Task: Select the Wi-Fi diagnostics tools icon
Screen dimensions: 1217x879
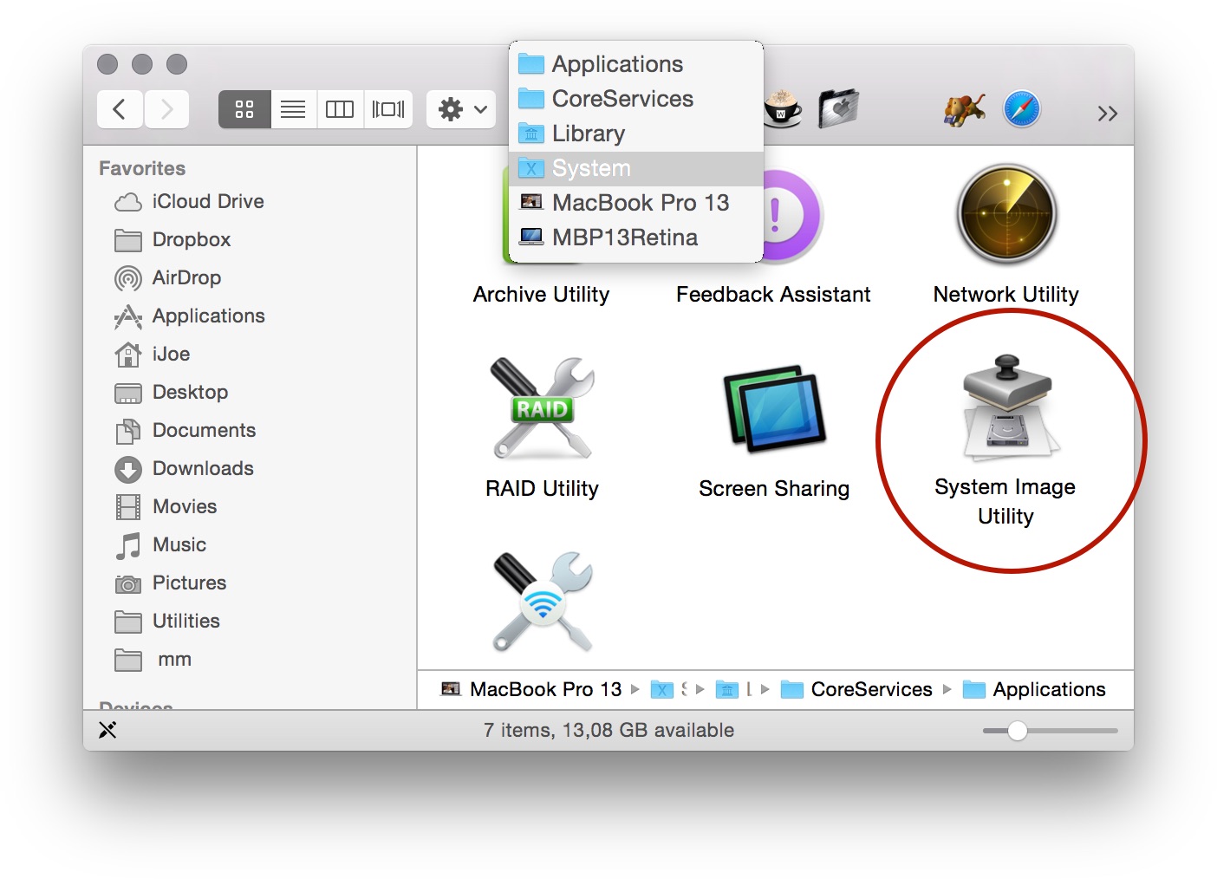Action: (543, 602)
